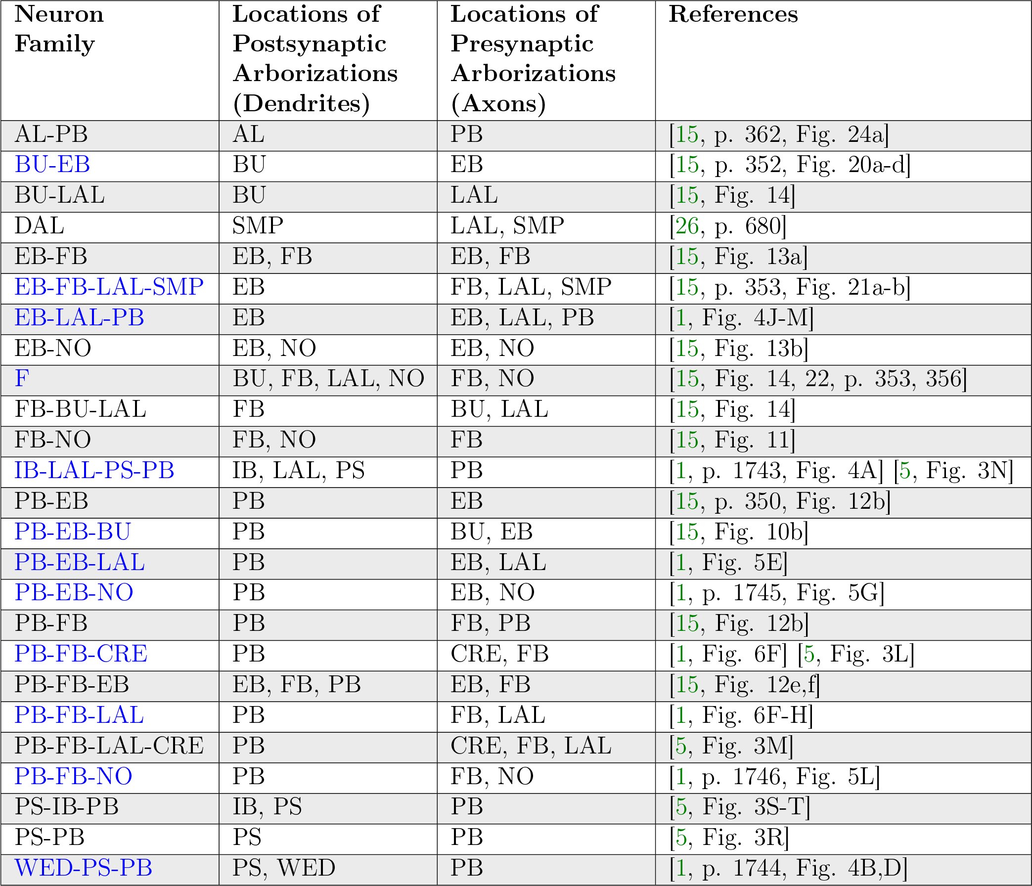Select the 'EB, FB, PB' dendrites cell
1032x886 pixels.
328,686
